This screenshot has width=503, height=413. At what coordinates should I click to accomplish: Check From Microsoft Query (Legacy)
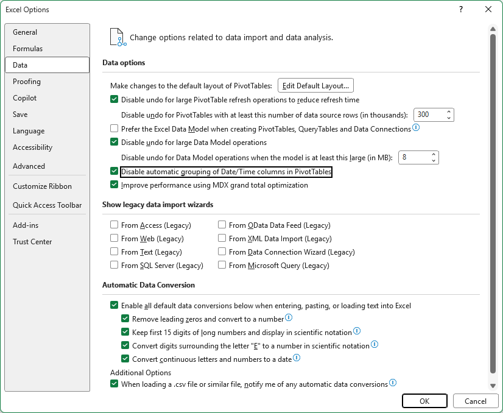[x=222, y=265]
